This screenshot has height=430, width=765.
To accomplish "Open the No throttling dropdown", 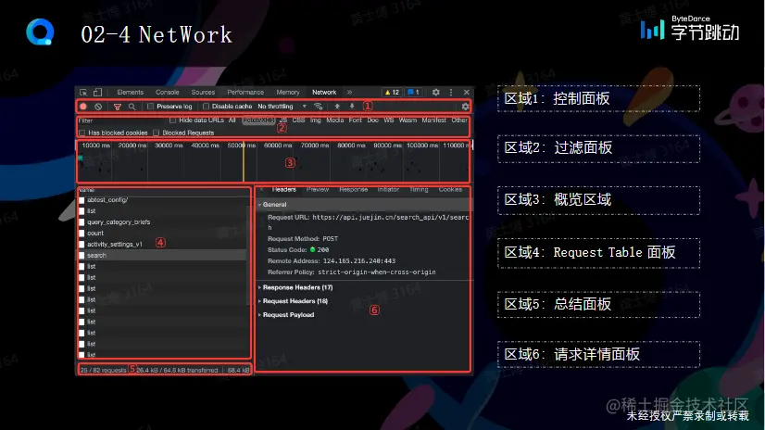I will pyautogui.click(x=282, y=107).
